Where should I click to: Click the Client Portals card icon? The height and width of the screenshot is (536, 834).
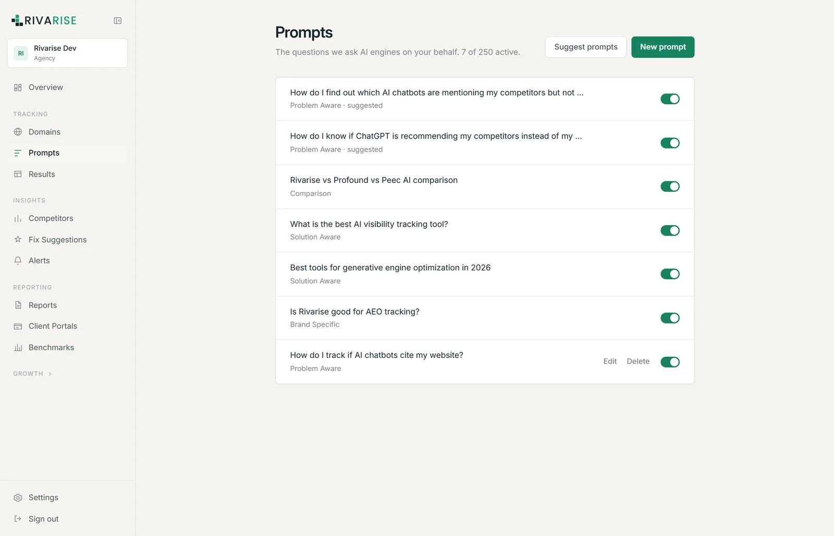tap(18, 326)
